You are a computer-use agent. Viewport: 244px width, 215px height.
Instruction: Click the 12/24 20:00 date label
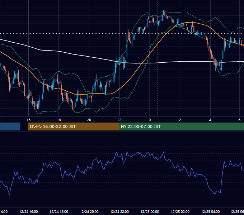pyautogui.click(x=89, y=211)
